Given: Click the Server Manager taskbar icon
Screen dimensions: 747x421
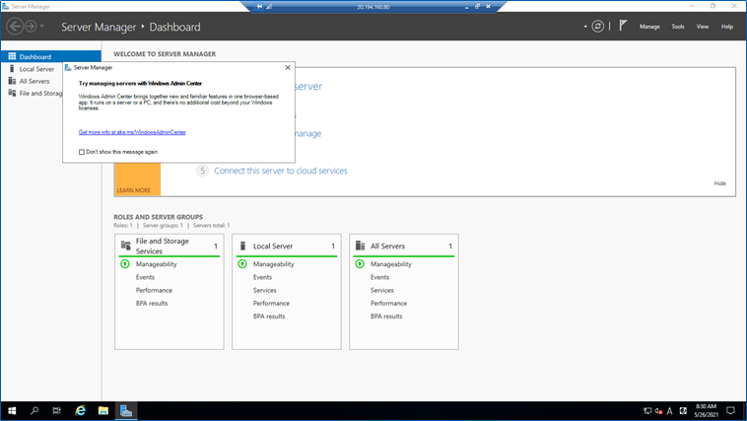Looking at the screenshot, I should pos(126,410).
